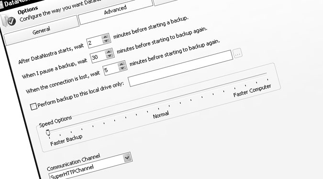Open the Communication Channel dropdown arrow
Viewport: 323px width, 179px height.
pyautogui.click(x=127, y=158)
